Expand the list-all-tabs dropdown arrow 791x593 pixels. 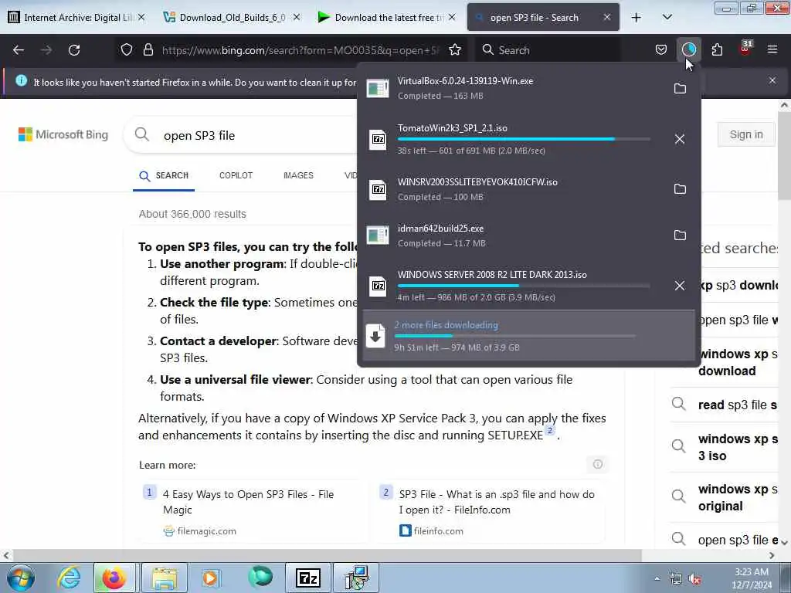(x=667, y=18)
